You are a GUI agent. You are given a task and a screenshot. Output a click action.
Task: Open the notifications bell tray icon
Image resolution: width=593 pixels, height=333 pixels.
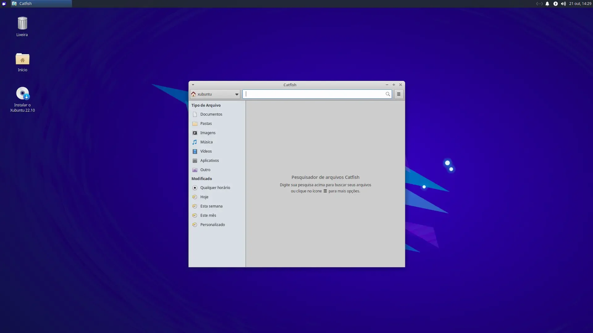[x=547, y=4]
